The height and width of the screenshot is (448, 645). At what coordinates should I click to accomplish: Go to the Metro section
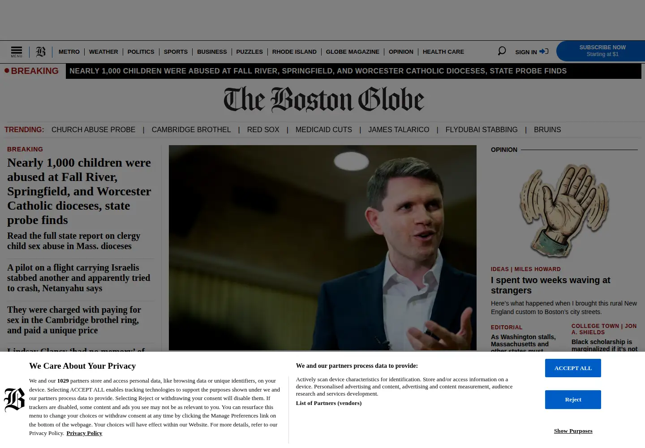tap(69, 52)
